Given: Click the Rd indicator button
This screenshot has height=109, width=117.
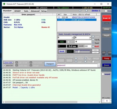Looking at the screenshot, I should pos(104,52).
